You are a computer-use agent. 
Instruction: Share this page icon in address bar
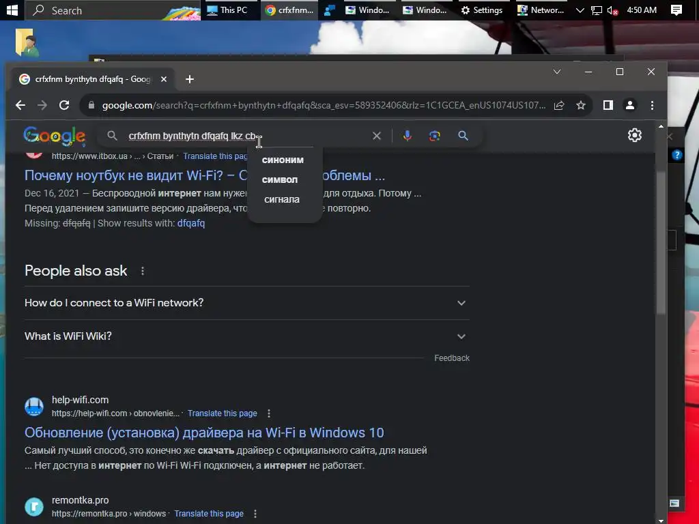click(x=559, y=105)
